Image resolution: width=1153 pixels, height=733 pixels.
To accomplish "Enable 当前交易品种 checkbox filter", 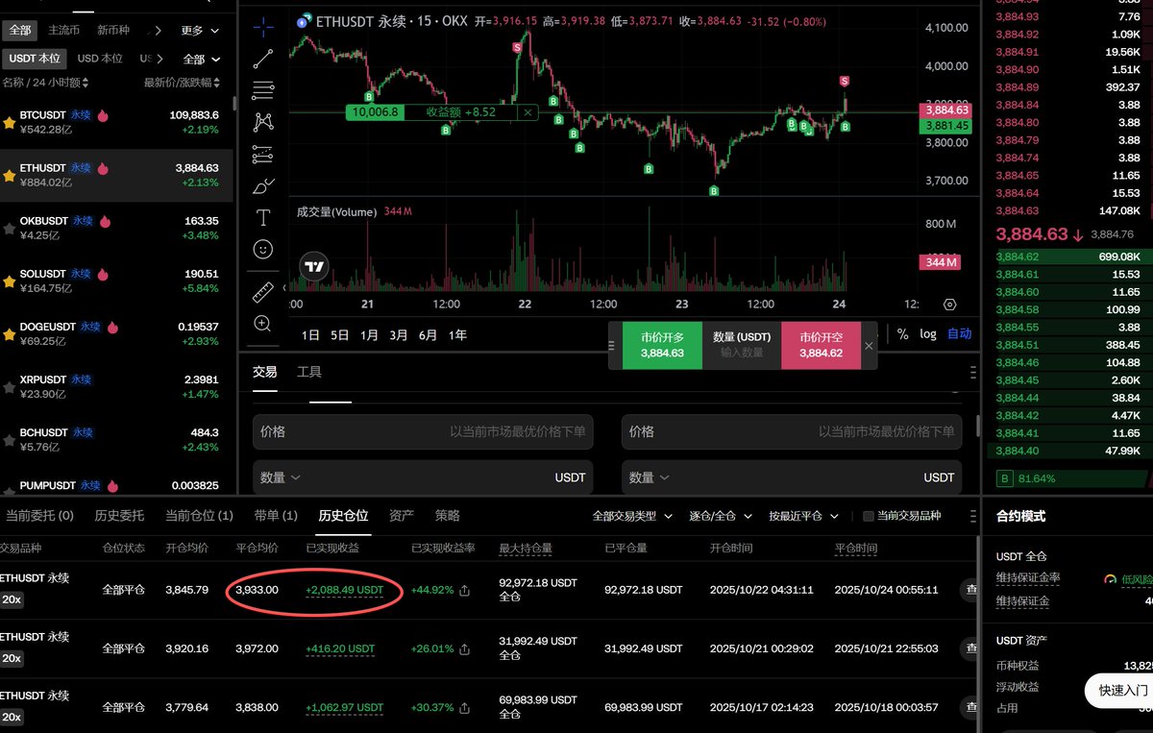I will (869, 516).
